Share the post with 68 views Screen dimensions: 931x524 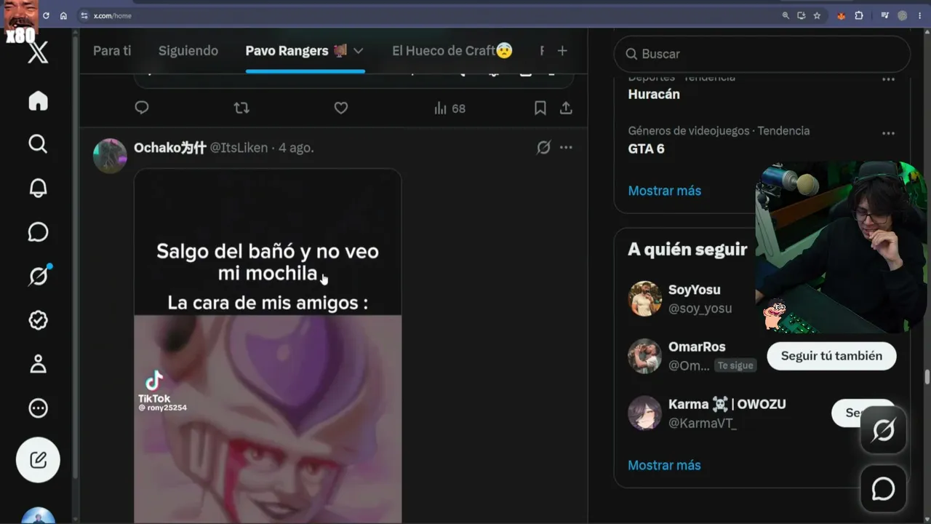point(566,108)
